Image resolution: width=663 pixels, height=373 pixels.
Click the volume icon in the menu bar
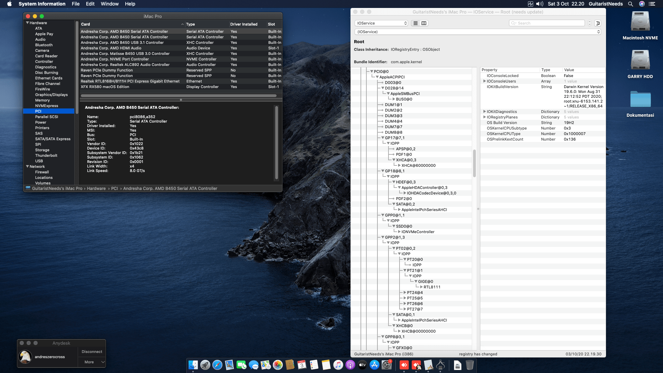(x=539, y=4)
